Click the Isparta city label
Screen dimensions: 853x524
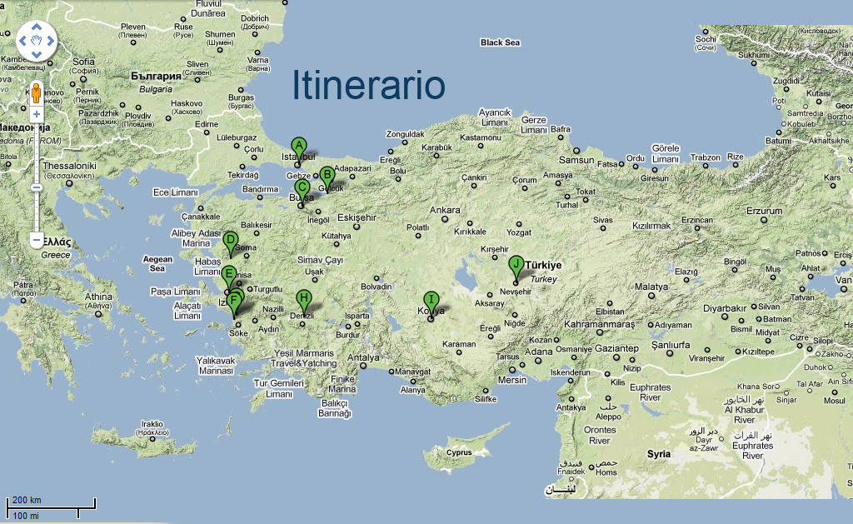pos(357,316)
